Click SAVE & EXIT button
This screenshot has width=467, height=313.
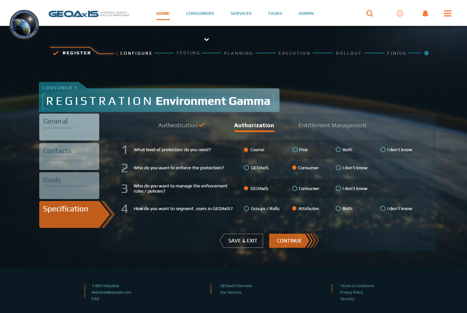click(242, 241)
